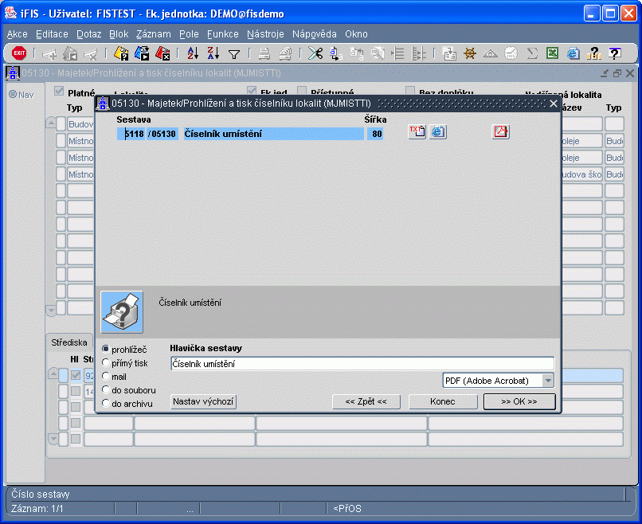
Task: Click the boxed question mark help icon
Action: (x=615, y=53)
